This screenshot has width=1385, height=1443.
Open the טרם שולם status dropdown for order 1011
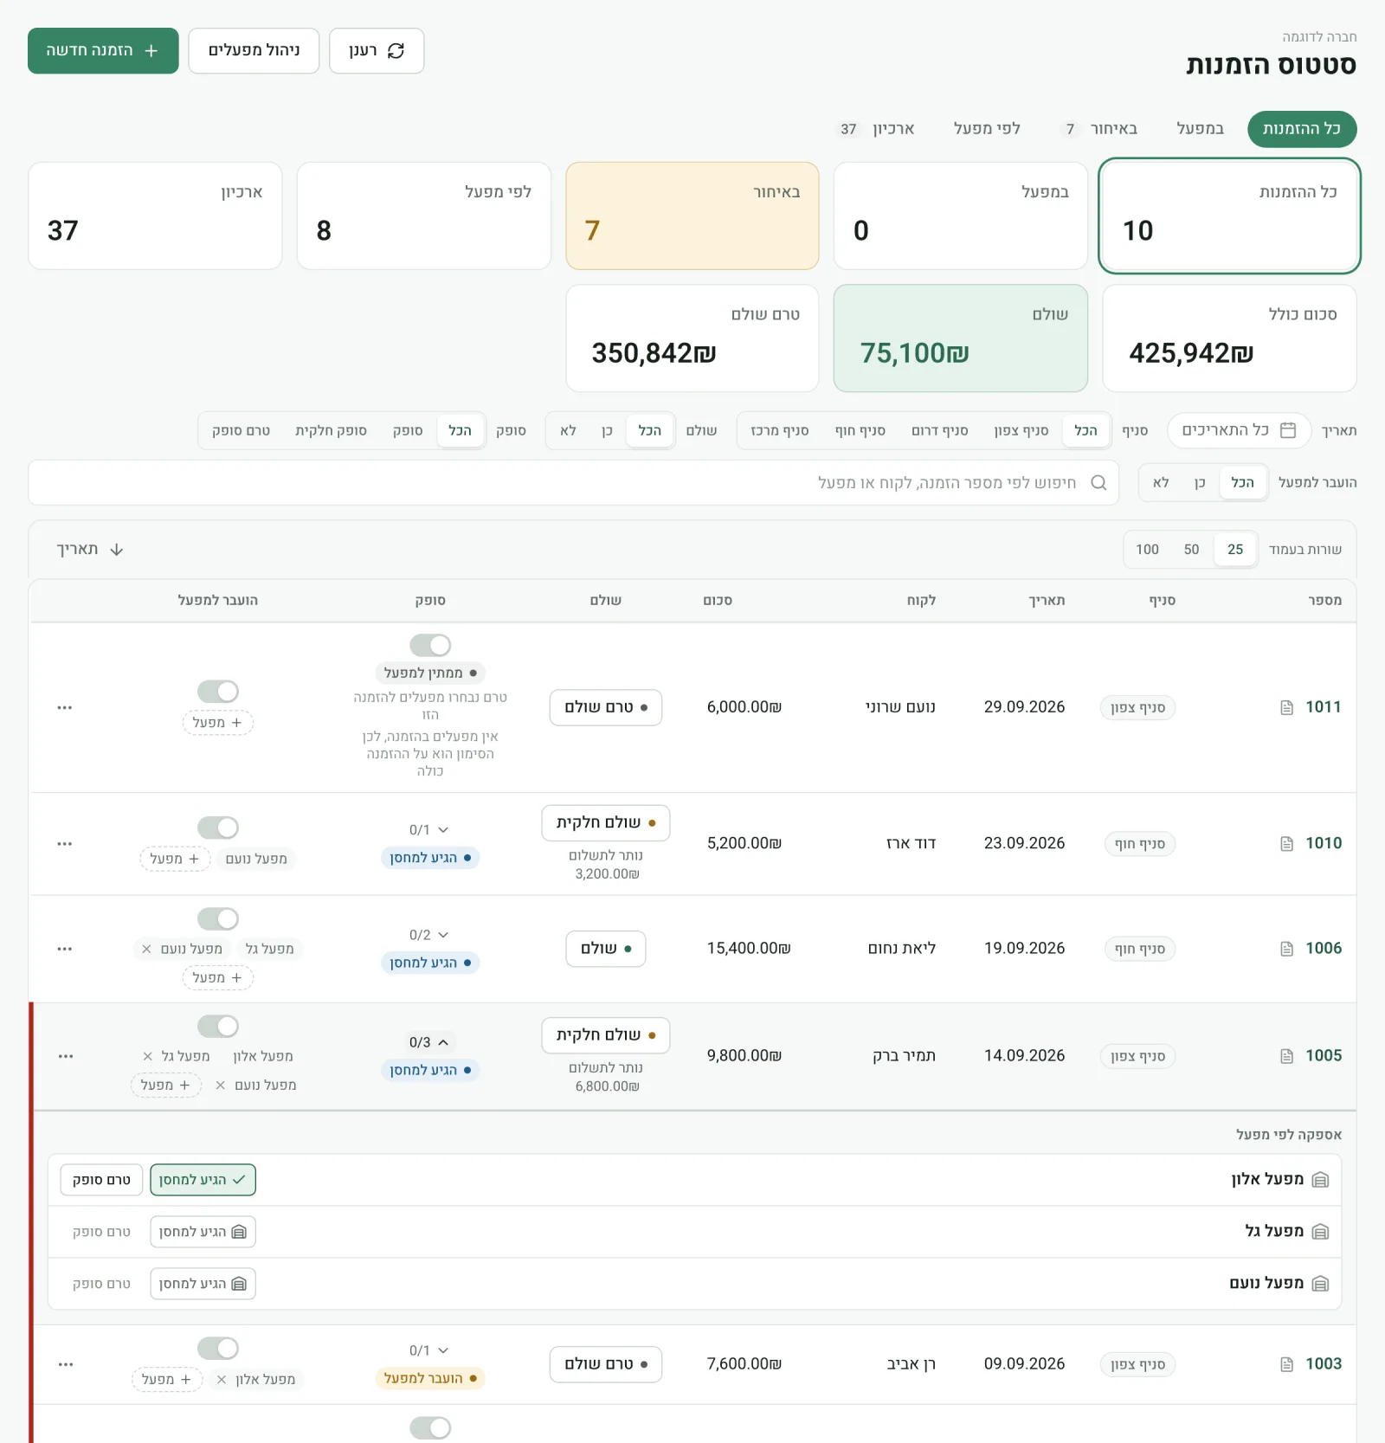point(606,707)
